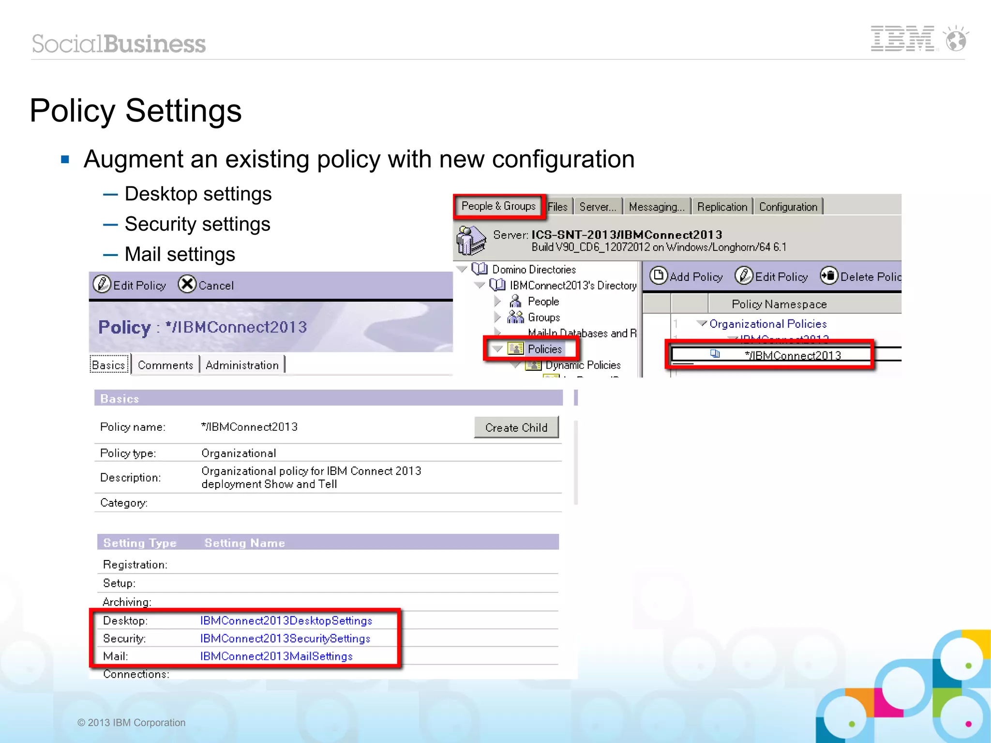Select the Administration tab of the policy
Screen dimensions: 991x743
(242, 365)
